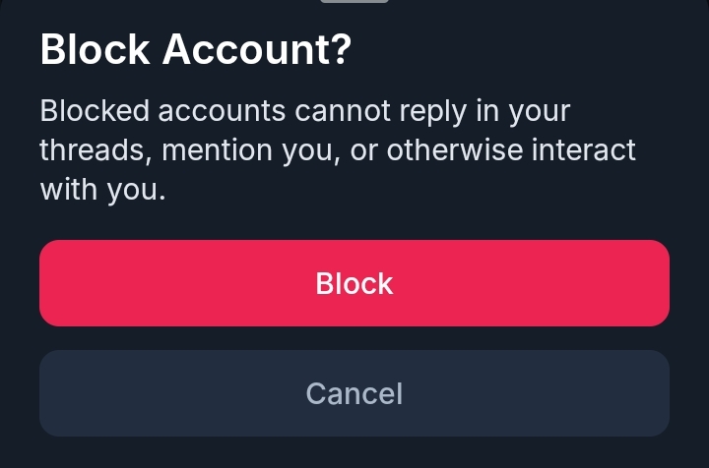Image resolution: width=709 pixels, height=468 pixels.
Task: Click the word "Block" in the dialog title
Action: point(96,49)
